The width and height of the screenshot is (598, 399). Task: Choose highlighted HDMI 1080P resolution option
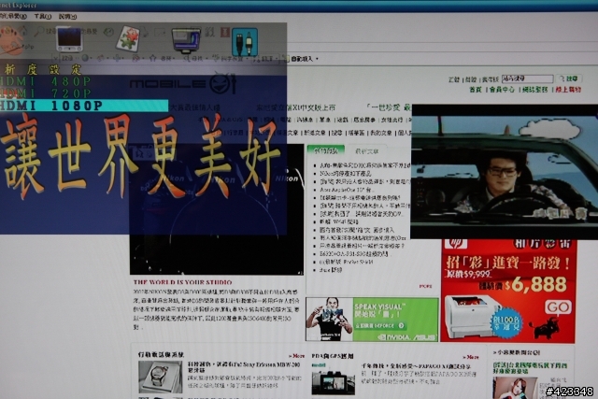[x=84, y=106]
